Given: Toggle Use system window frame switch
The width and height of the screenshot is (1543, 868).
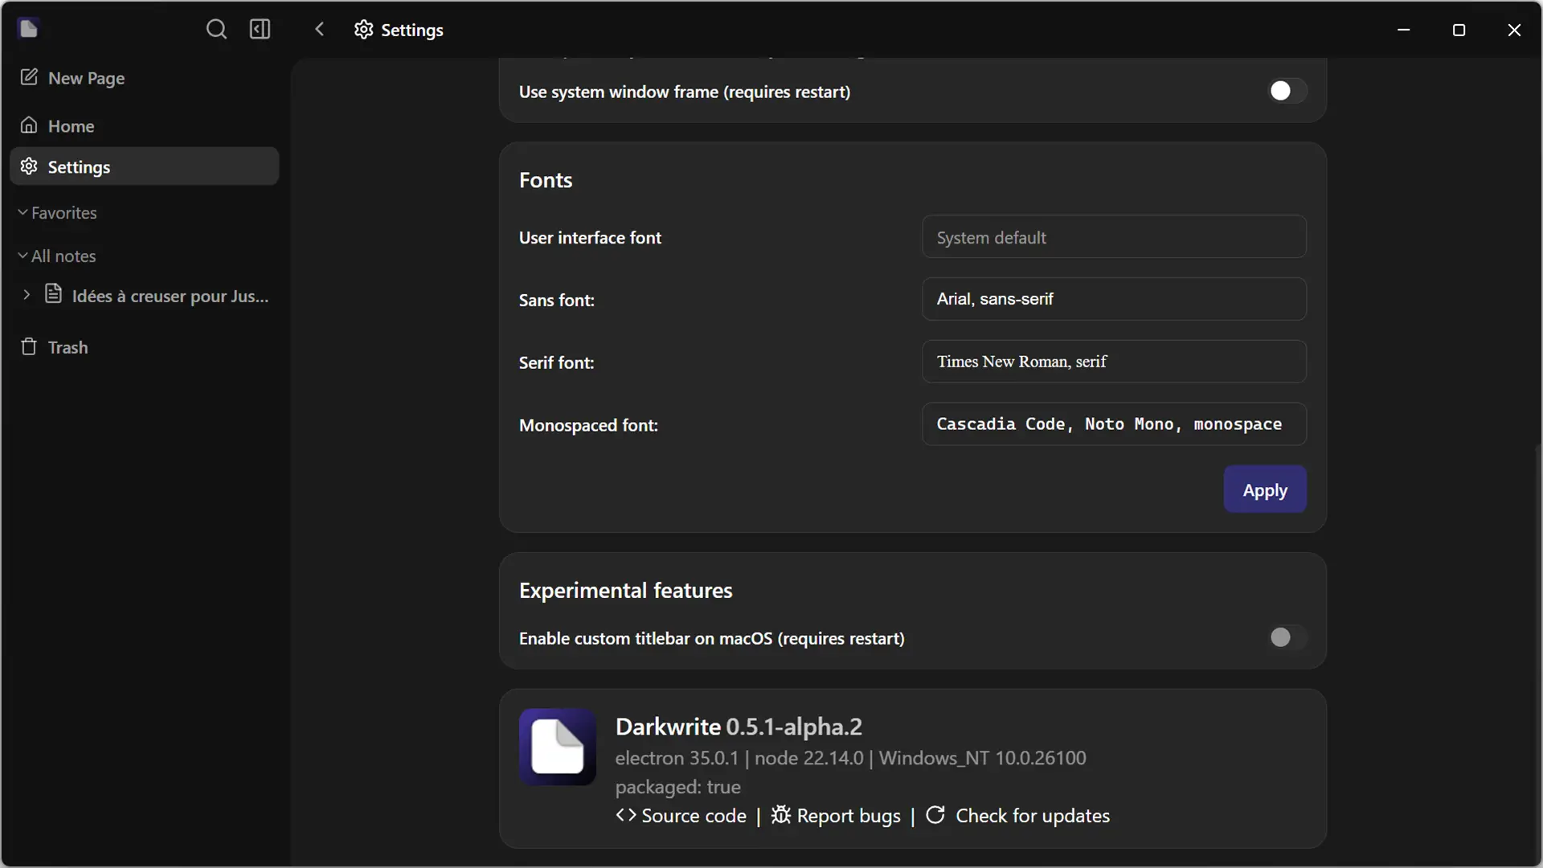Looking at the screenshot, I should coord(1287,91).
